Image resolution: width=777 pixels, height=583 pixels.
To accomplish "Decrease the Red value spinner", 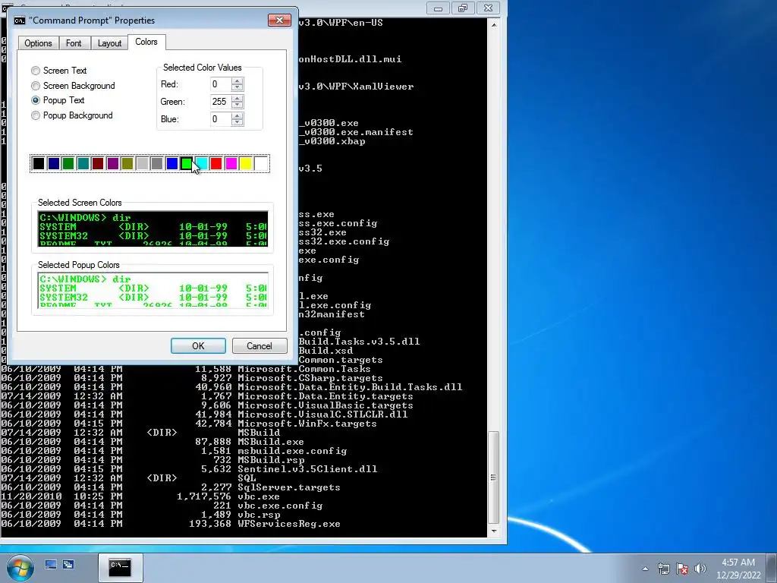I will tap(238, 88).
